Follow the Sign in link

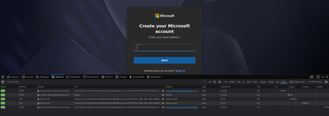180,71
